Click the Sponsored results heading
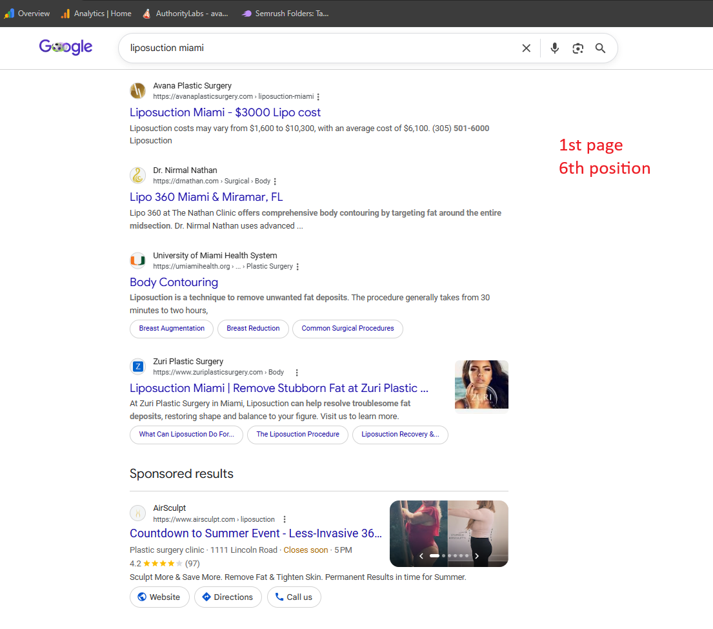 click(181, 474)
